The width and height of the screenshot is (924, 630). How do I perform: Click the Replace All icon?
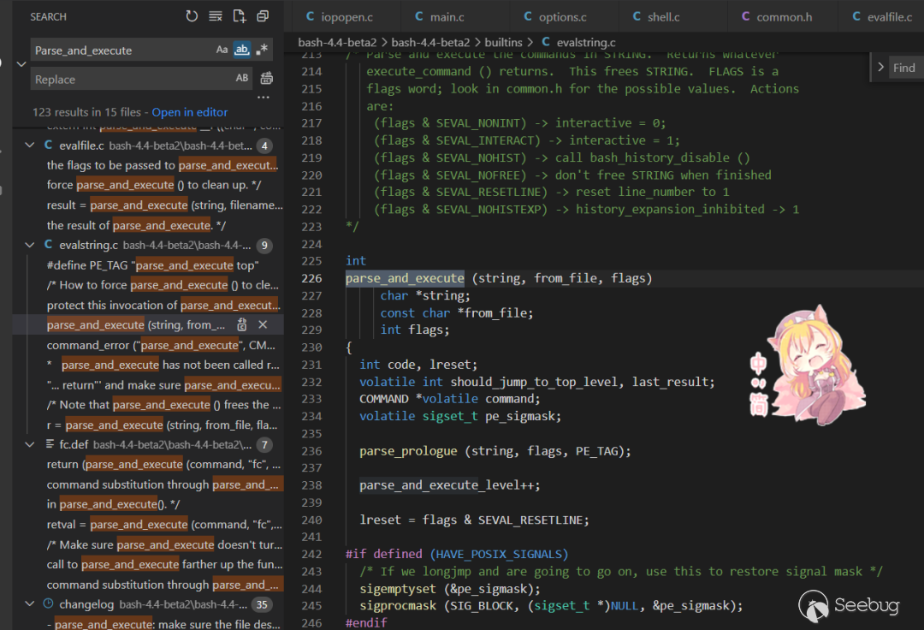(267, 79)
